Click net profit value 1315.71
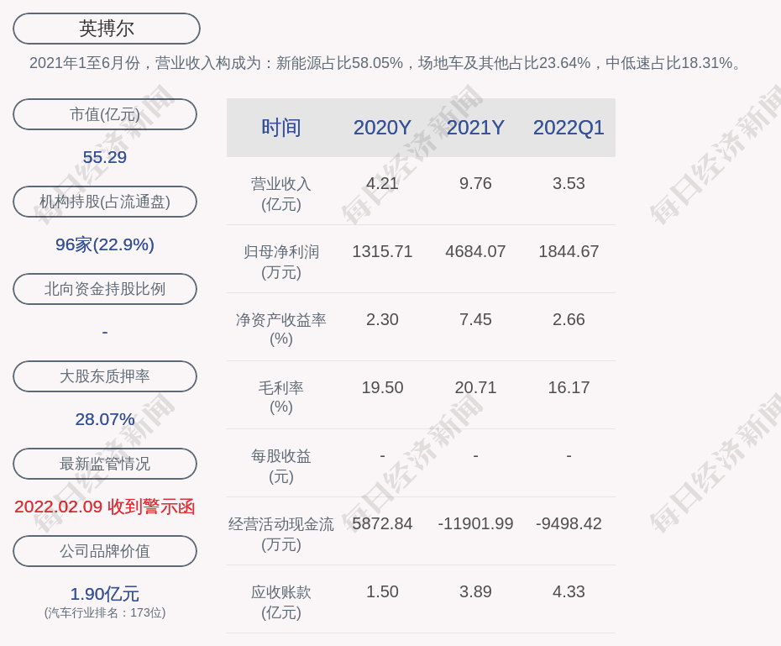The height and width of the screenshot is (646, 781). [x=382, y=251]
